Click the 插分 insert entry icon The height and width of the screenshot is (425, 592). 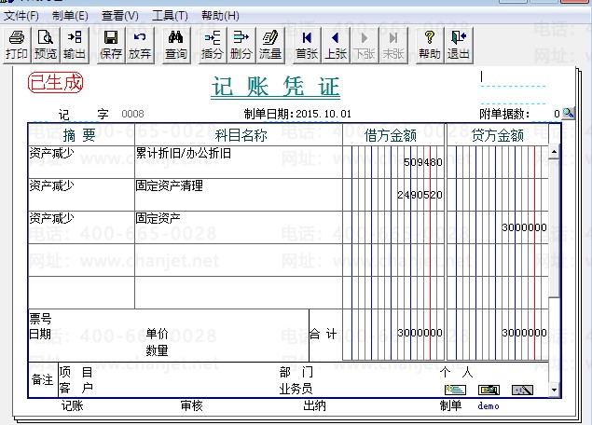pyautogui.click(x=213, y=44)
